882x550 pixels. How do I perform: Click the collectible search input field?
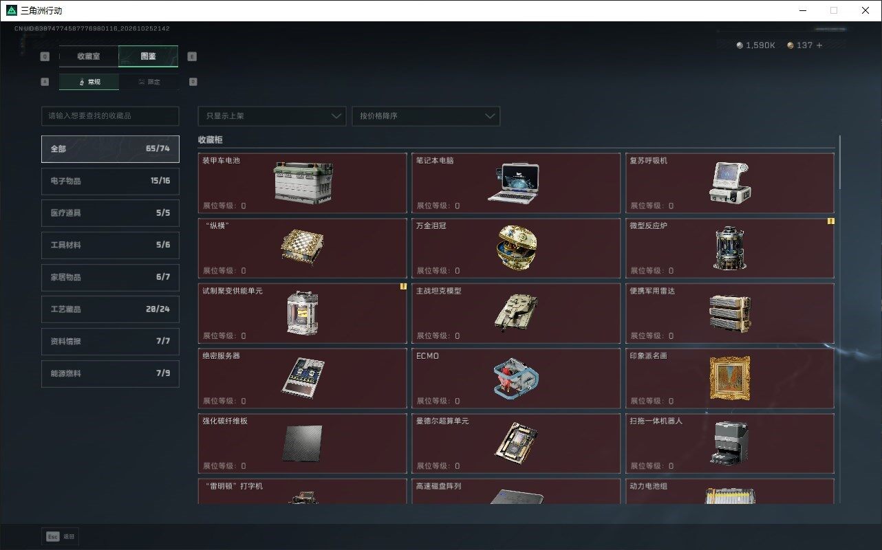point(110,116)
